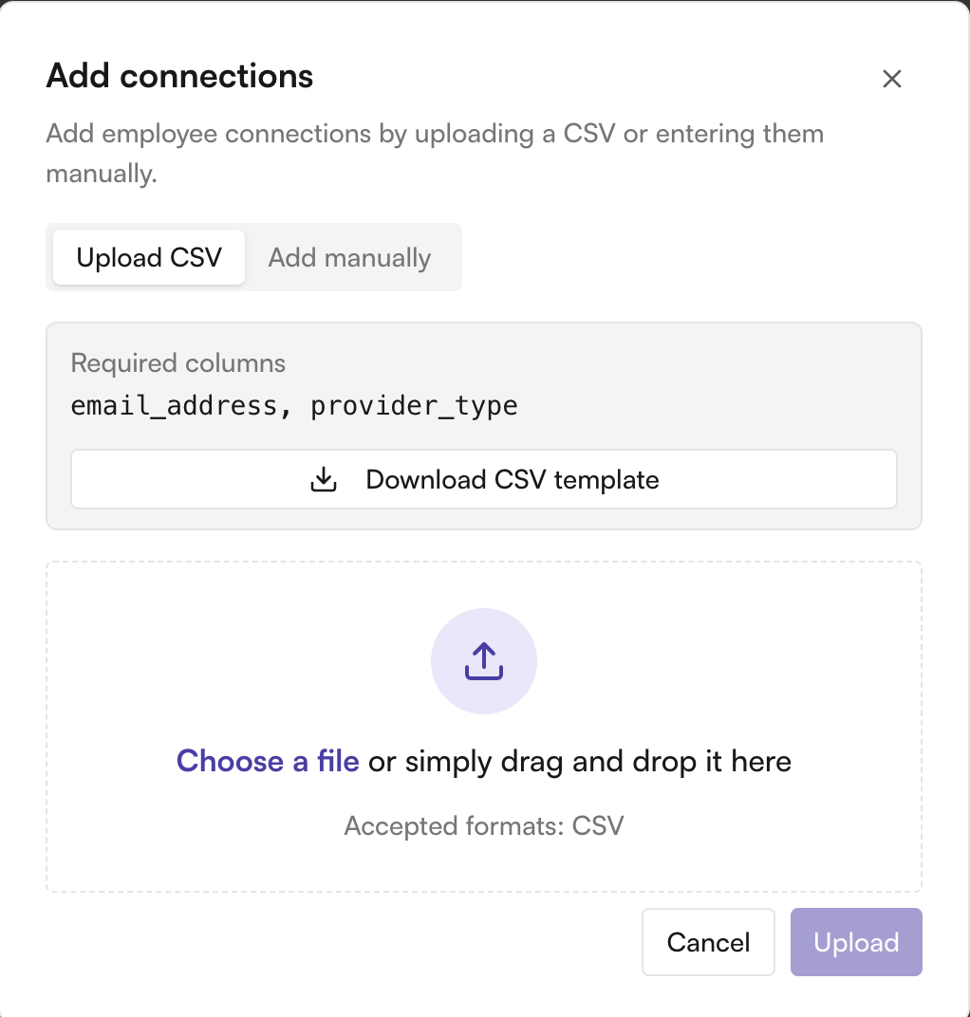Click the purple upload tray icon
Image resolution: width=970 pixels, height=1017 pixels.
(x=484, y=661)
